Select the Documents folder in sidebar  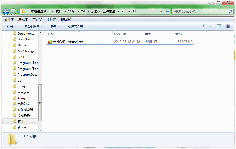26,33
